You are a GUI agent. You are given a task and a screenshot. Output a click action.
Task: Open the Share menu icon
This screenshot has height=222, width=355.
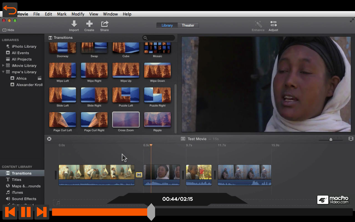coord(105,24)
